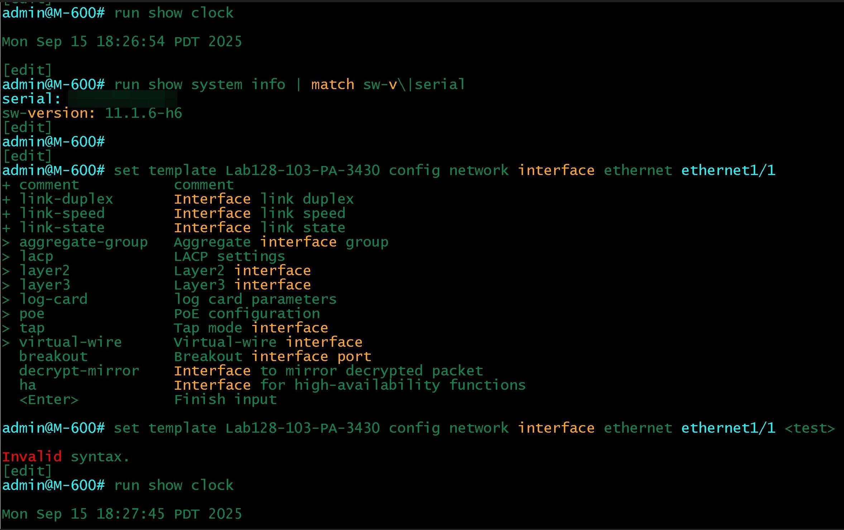Click the "match" keyword in the command

pos(332,85)
